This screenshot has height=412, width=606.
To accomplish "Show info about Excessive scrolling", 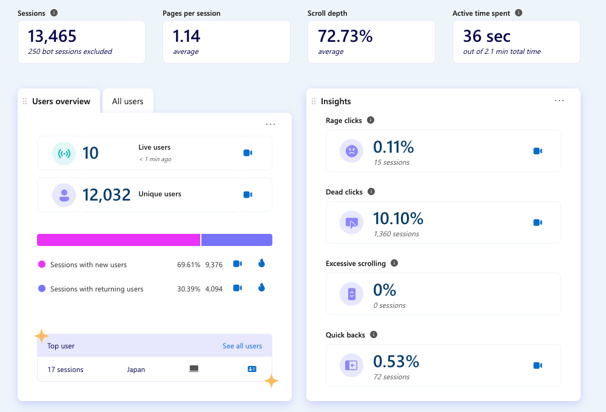I will pos(394,264).
